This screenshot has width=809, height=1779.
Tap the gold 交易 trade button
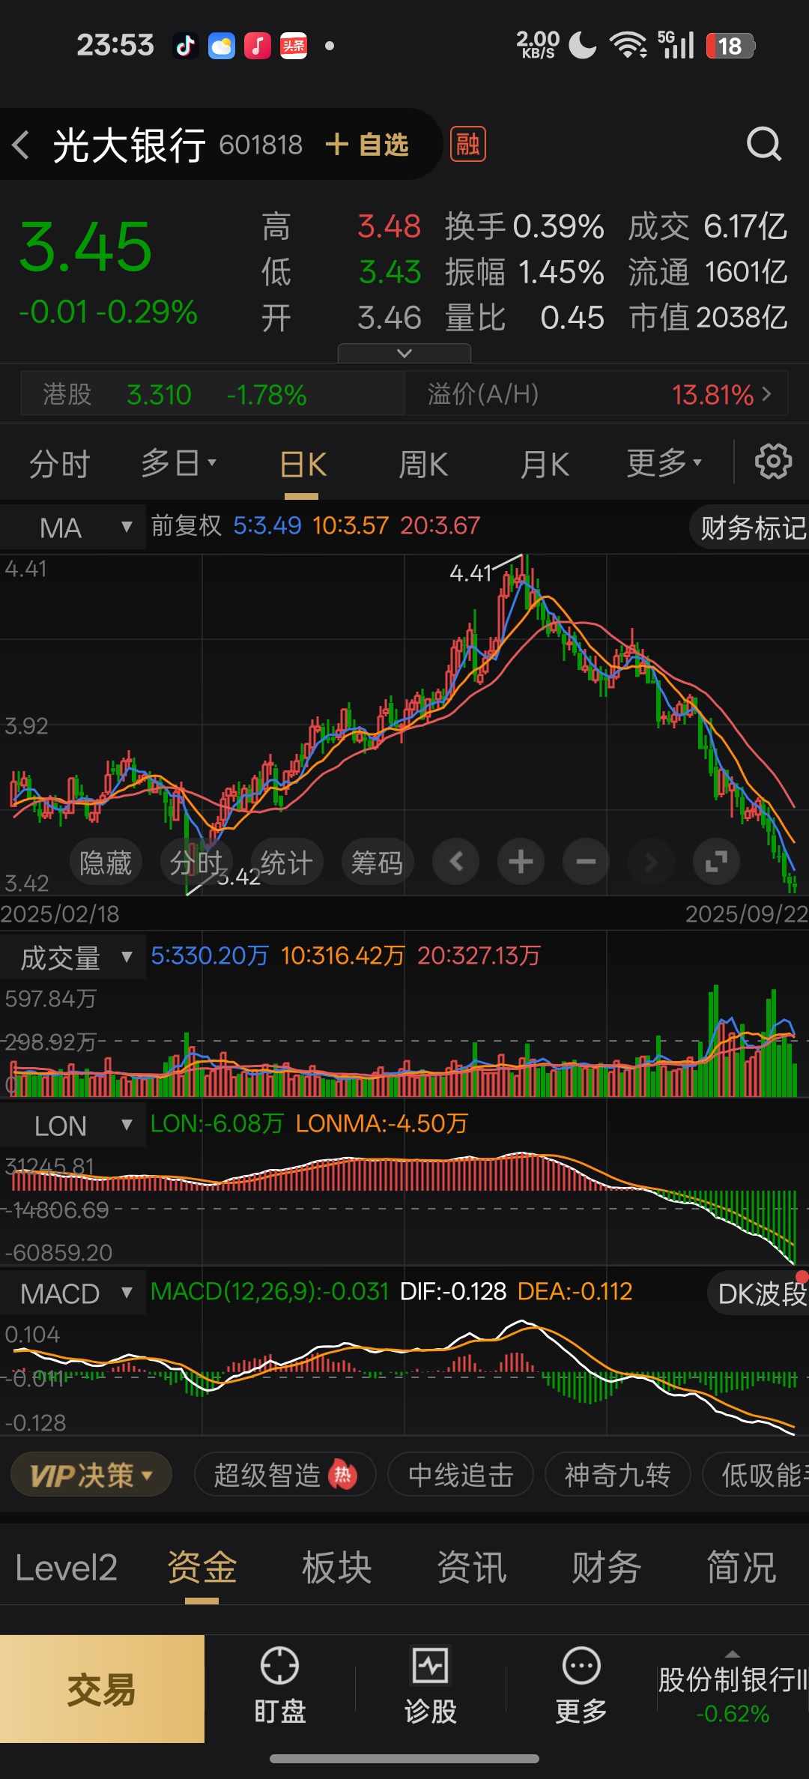click(102, 1688)
